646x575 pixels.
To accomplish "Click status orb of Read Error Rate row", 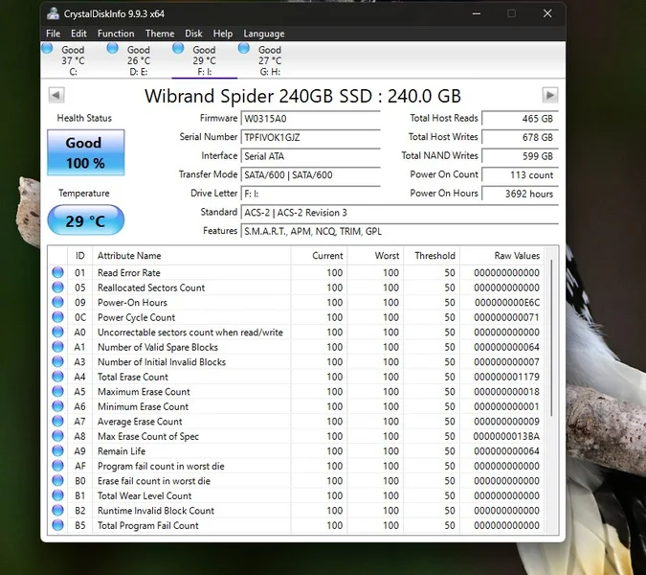I will pyautogui.click(x=57, y=272).
